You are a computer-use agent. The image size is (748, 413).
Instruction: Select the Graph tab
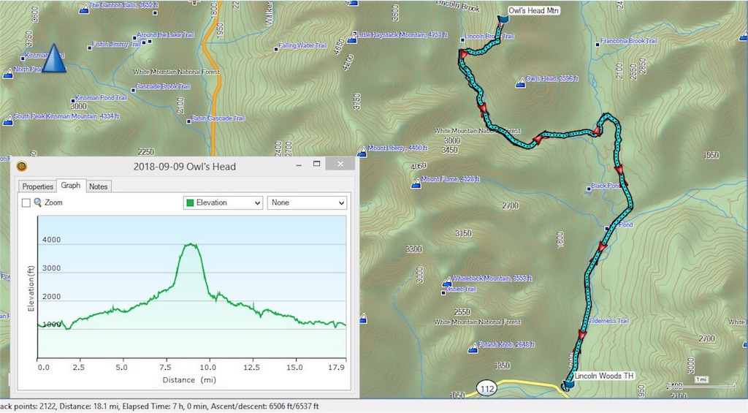[71, 185]
